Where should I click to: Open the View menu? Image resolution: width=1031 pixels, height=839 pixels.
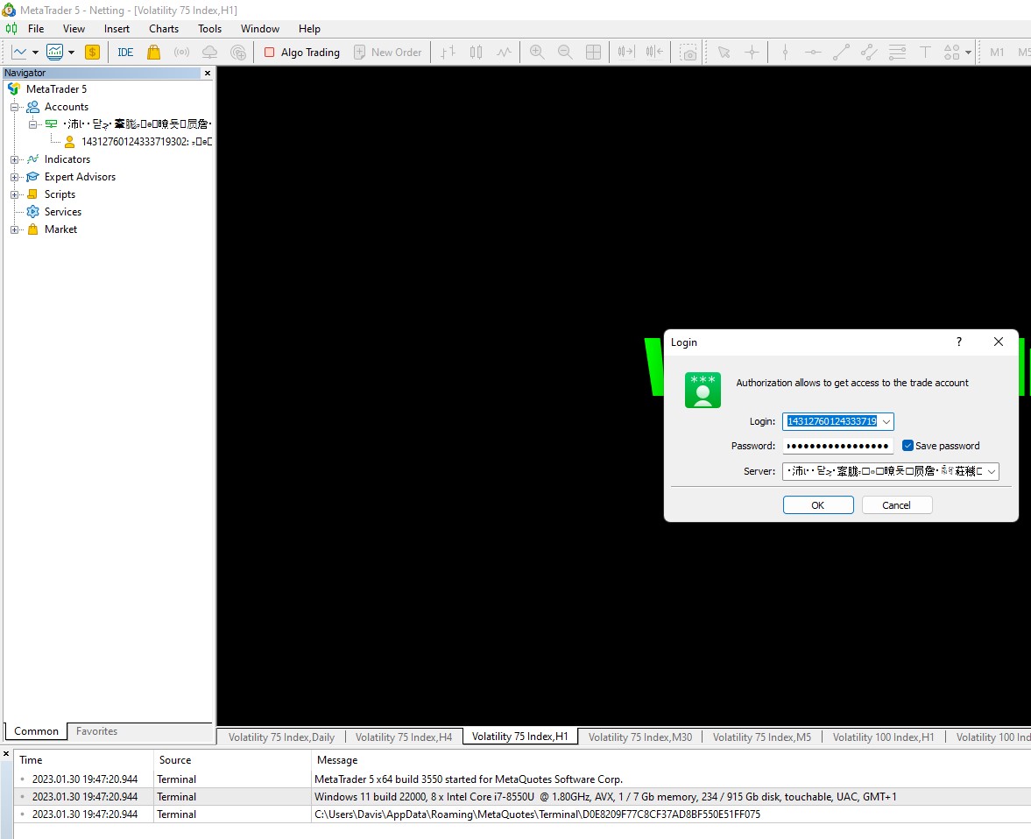[74, 29]
